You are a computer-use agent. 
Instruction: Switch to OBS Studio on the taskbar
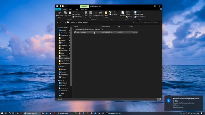[x=114, y=113]
